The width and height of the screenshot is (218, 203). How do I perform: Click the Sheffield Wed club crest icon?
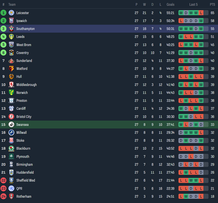click(x=11, y=180)
